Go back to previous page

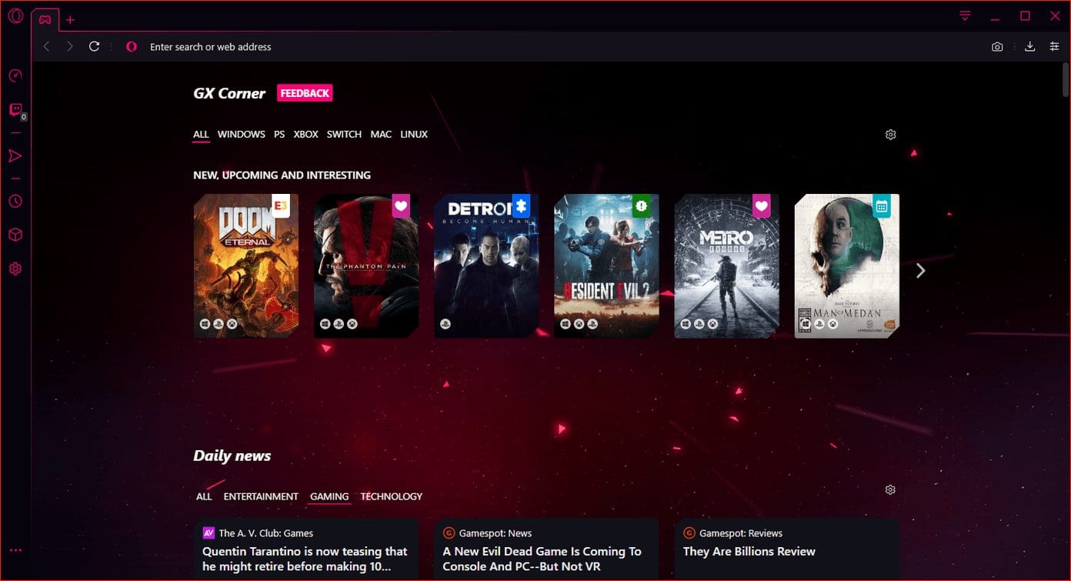tap(46, 46)
